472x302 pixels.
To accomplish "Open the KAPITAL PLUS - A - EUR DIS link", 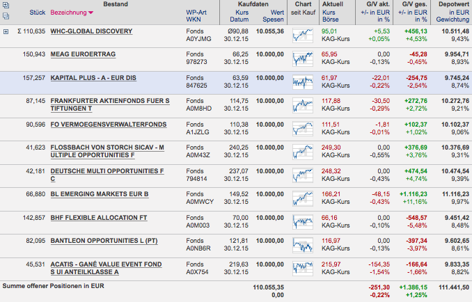I will point(93,78).
